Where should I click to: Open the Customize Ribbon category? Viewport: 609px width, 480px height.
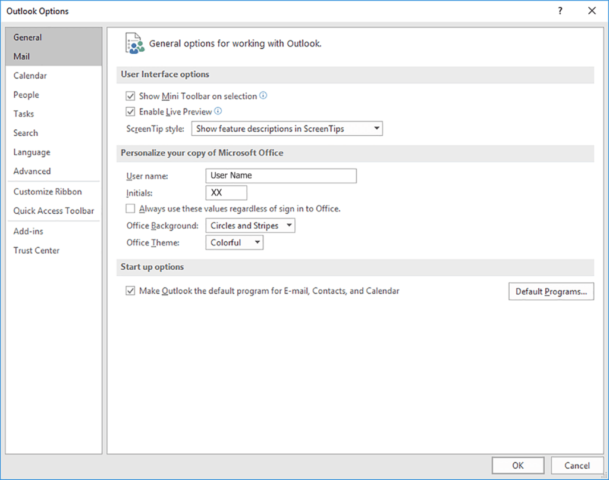(x=48, y=192)
